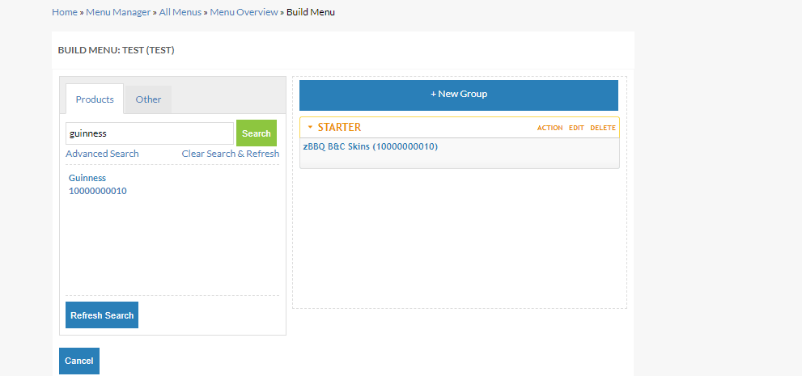Screen dimensions: 802x376
Task: Add a group with + New Group
Action: point(458,95)
